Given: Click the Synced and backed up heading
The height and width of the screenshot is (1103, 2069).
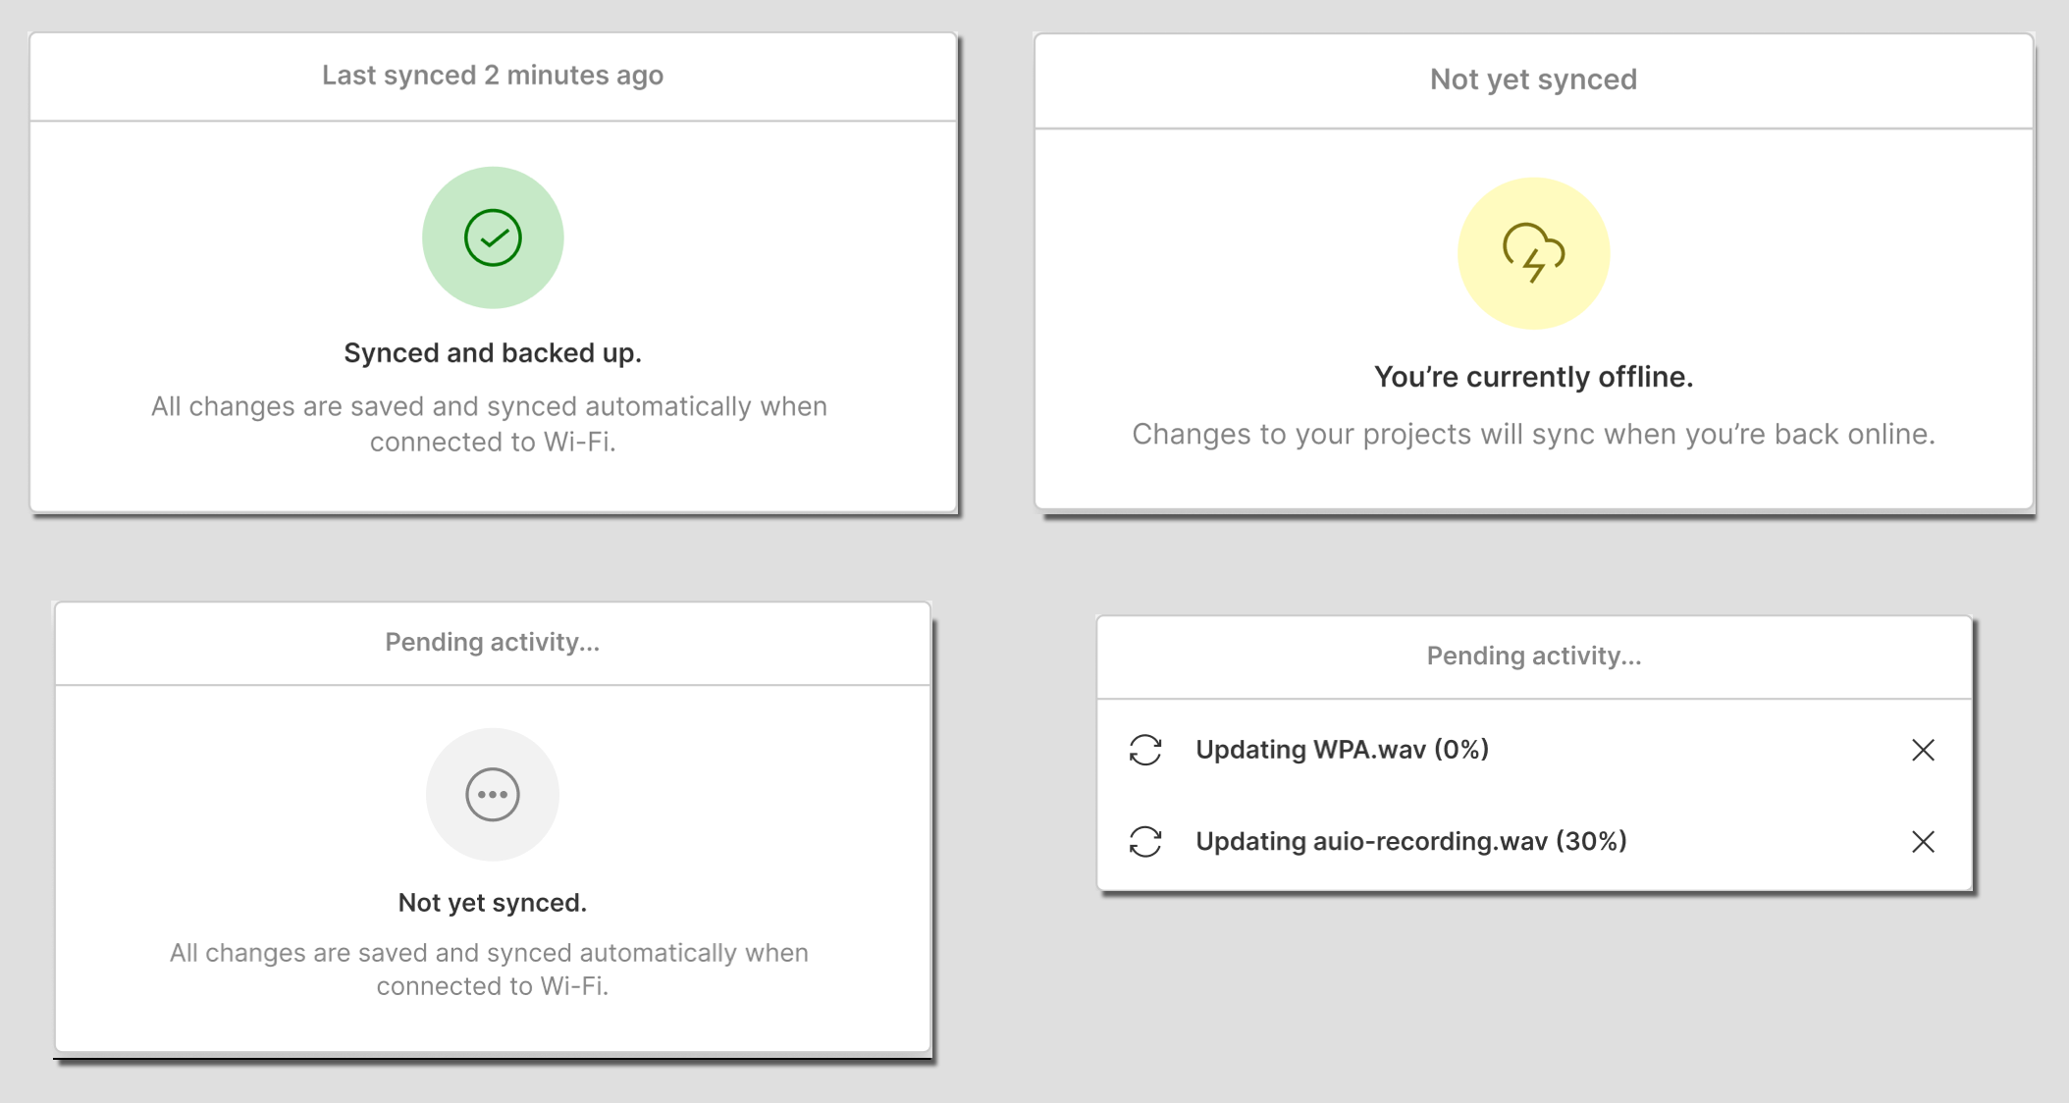Looking at the screenshot, I should point(493,353).
